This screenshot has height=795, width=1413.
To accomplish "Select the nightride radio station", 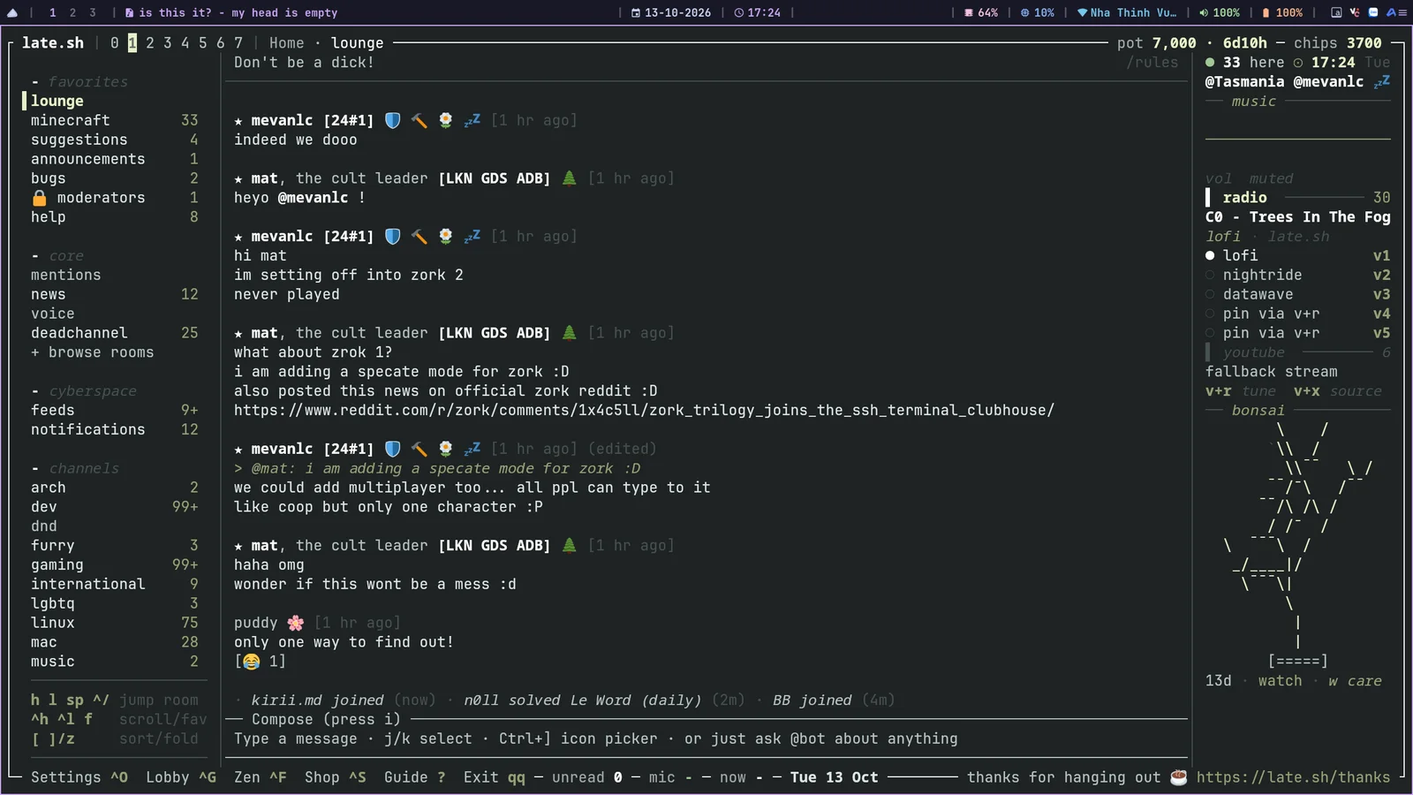I will coord(1297,275).
